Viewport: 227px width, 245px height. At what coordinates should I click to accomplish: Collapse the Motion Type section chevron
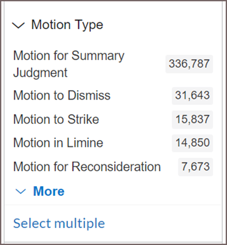[18, 25]
